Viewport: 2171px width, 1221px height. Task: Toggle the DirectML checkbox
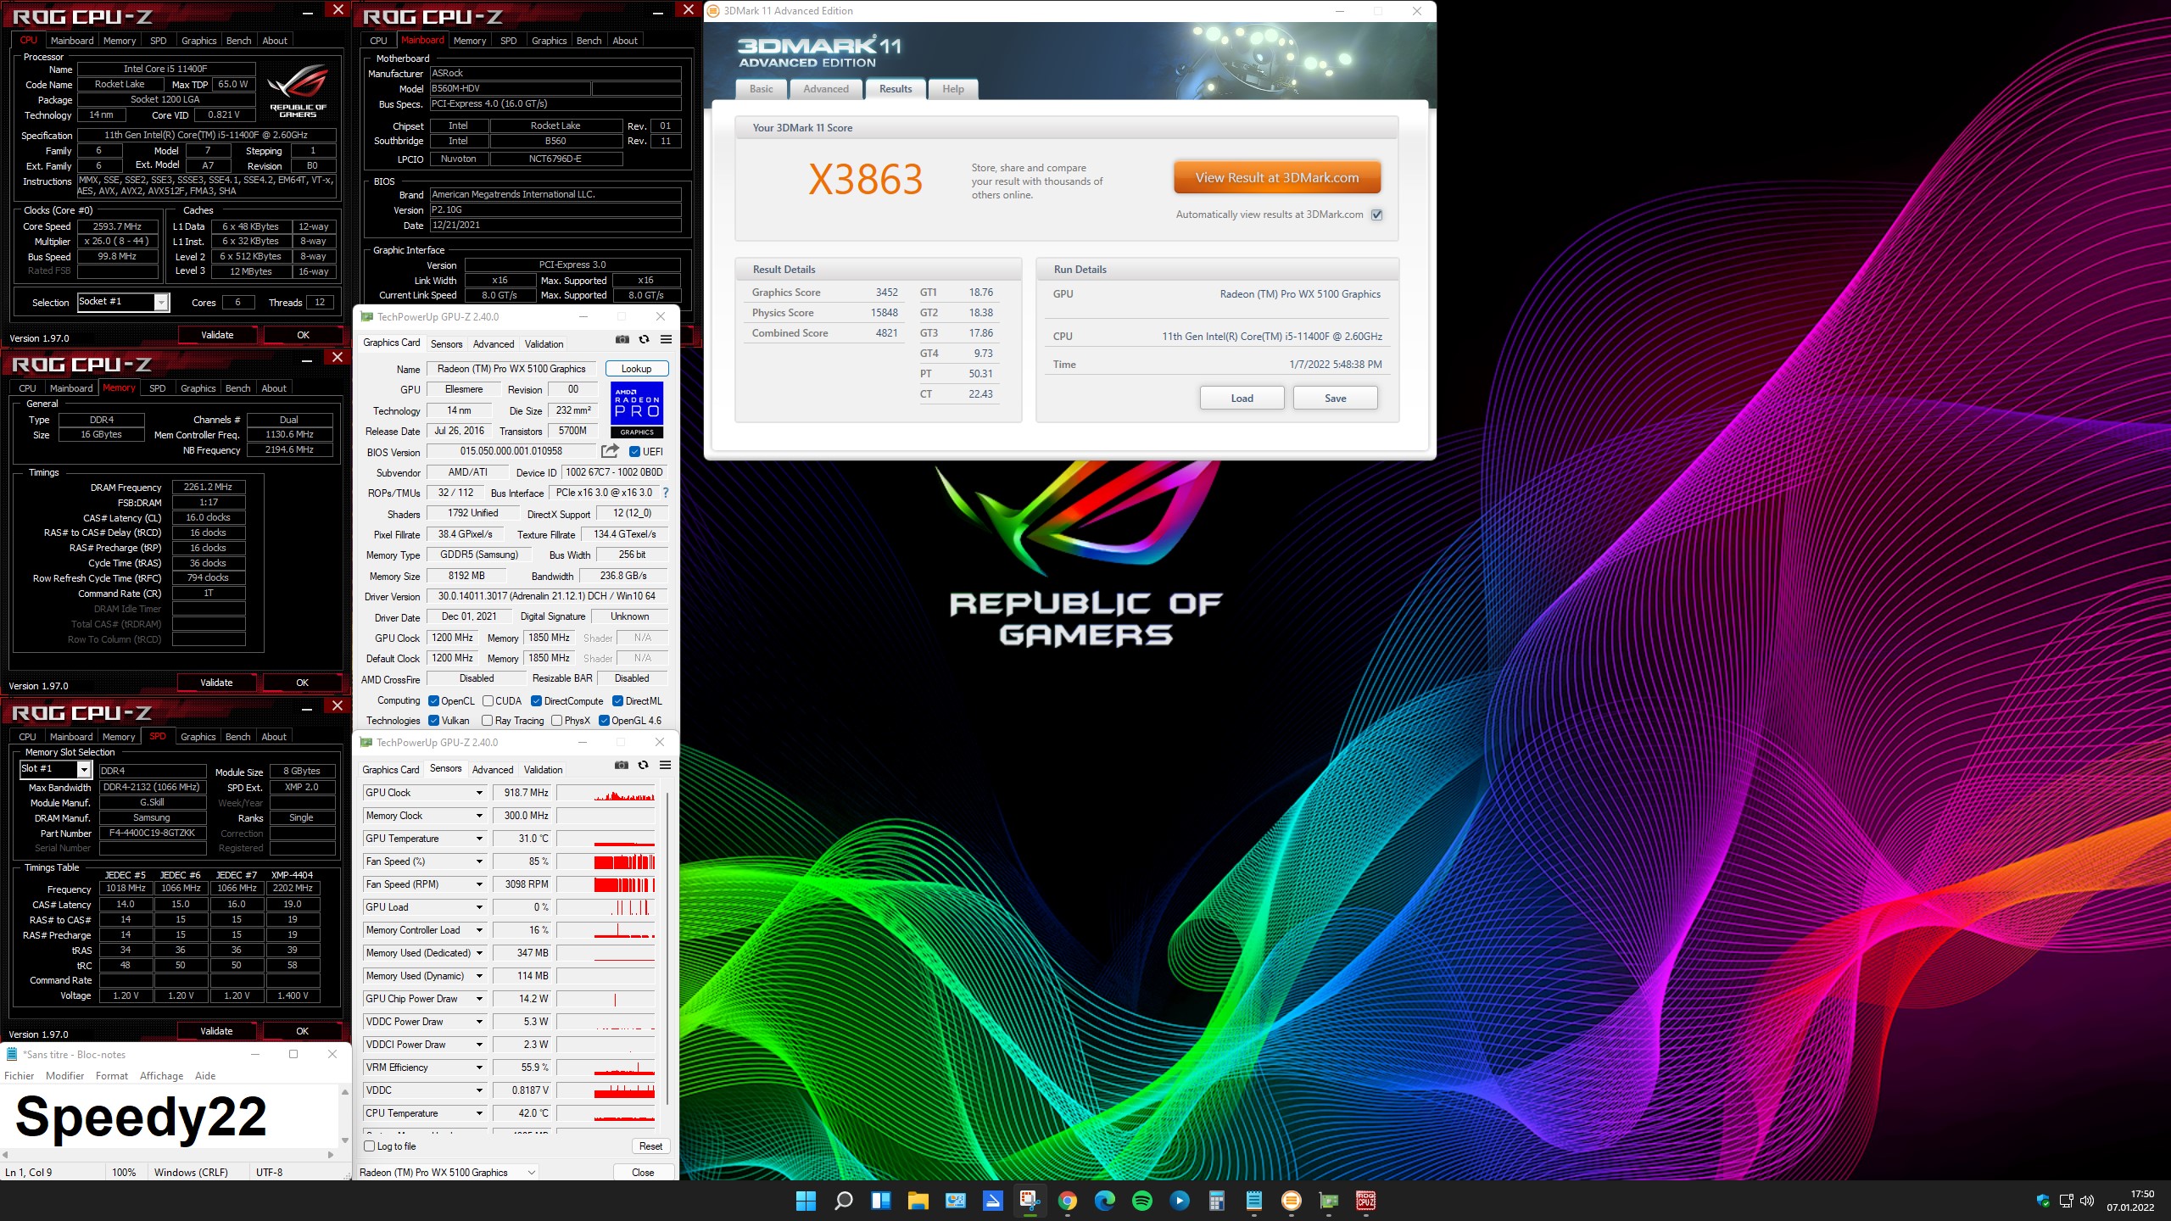(618, 701)
